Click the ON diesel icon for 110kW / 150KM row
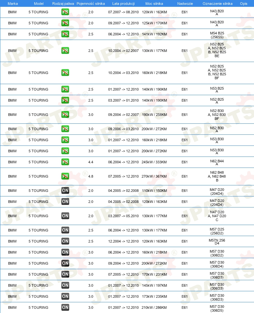Viewport: 254px width, 313px height. (x=65, y=191)
